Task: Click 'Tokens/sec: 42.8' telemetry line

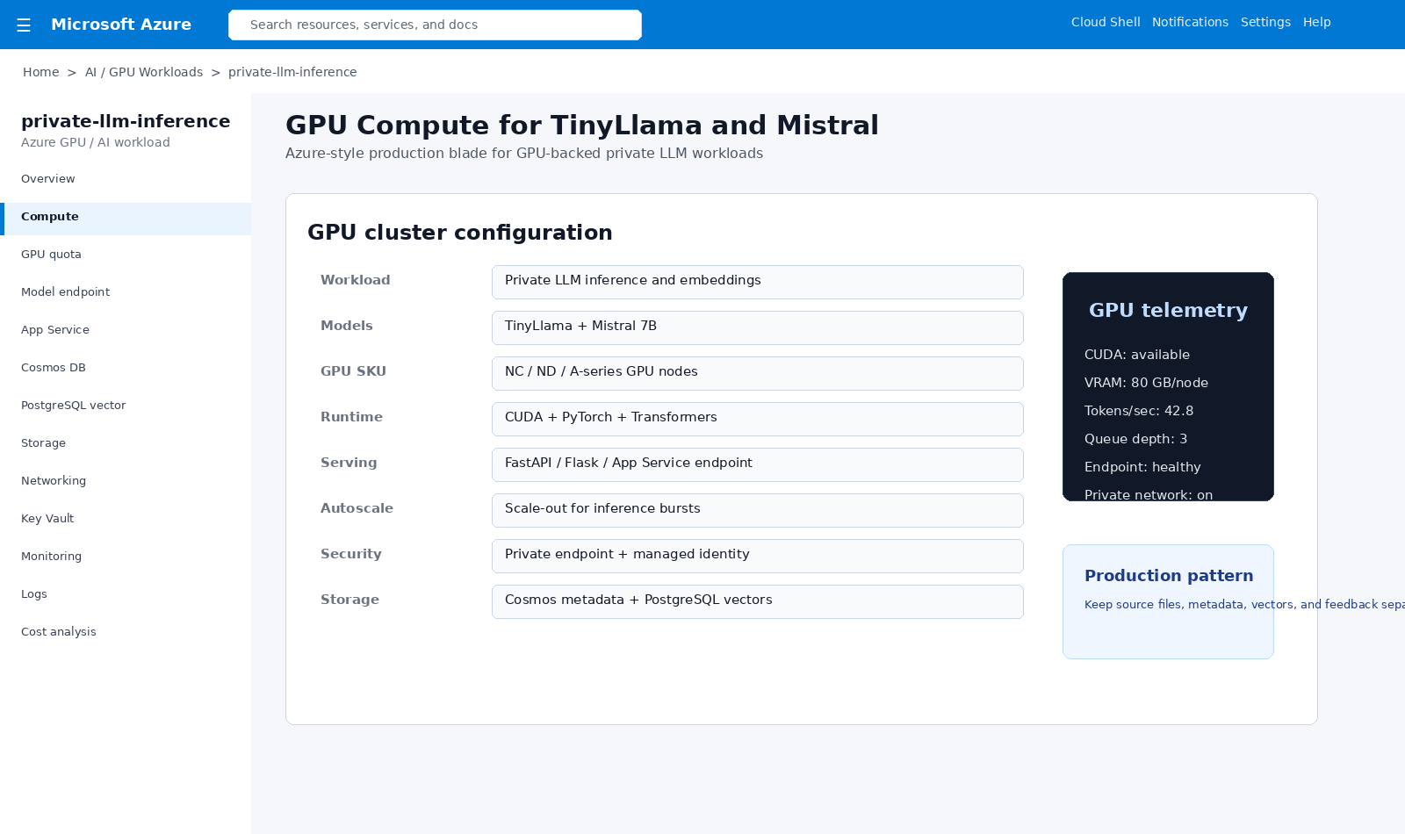Action: coord(1139,411)
